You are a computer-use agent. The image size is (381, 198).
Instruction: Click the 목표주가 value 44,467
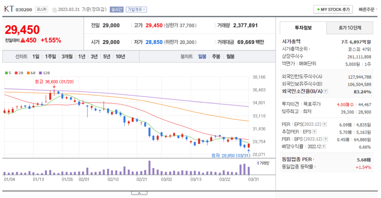tap(364, 104)
